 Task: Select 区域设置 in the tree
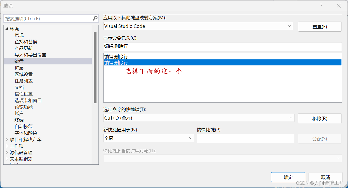24,74
